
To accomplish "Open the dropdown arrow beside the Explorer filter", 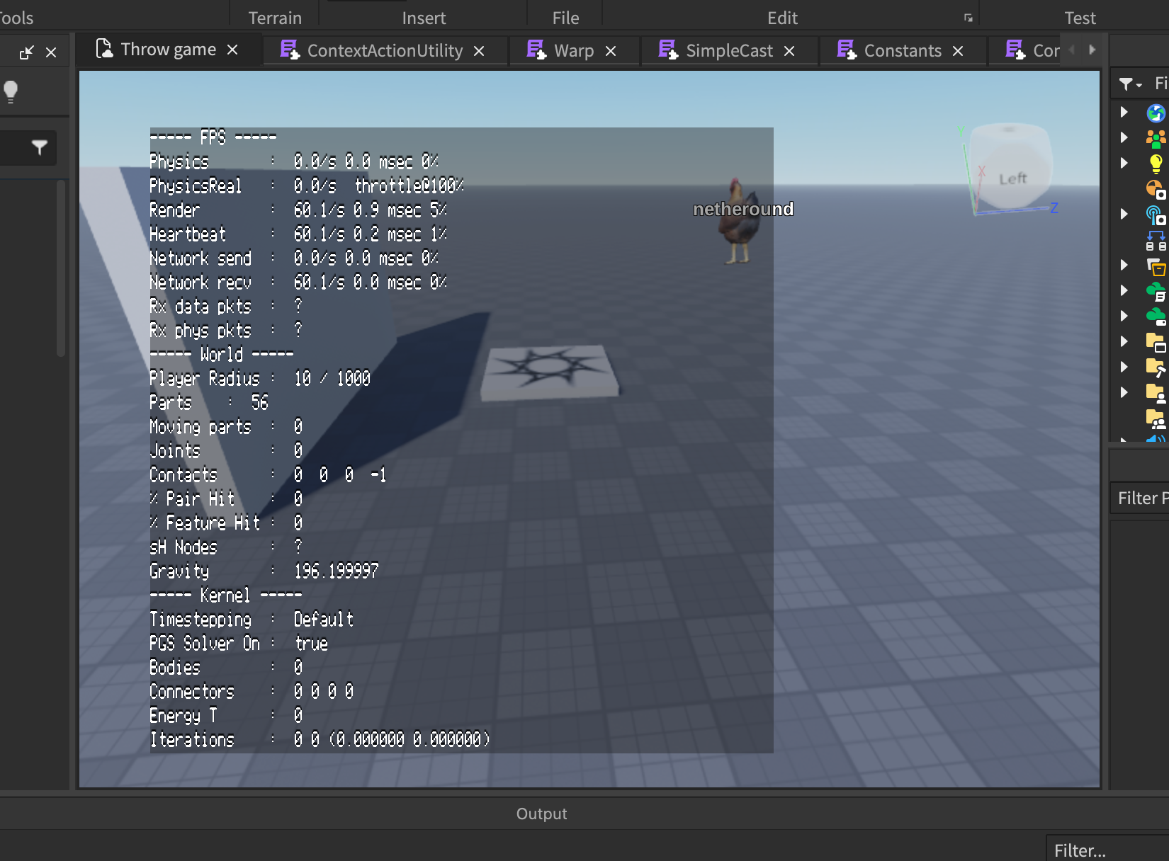I will pyautogui.click(x=1139, y=84).
